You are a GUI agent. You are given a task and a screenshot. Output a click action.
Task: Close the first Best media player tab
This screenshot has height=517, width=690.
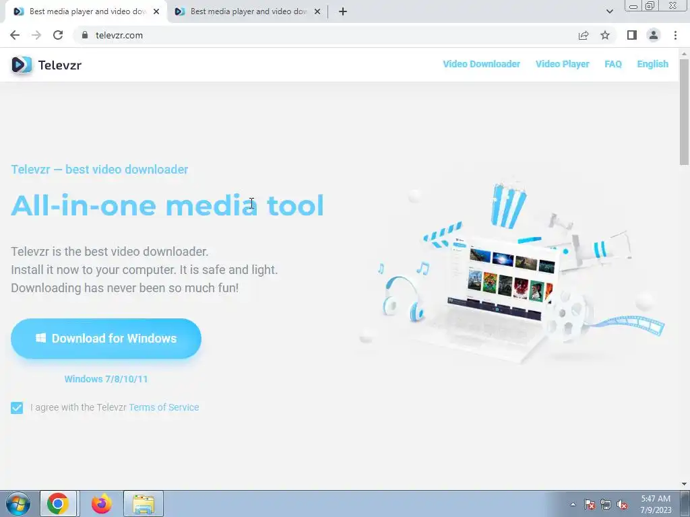coord(156,12)
